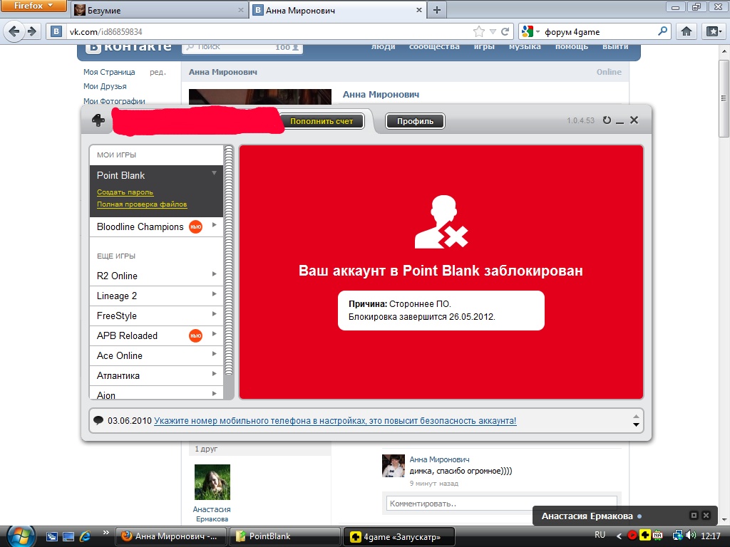Click the Комментировать input field
This screenshot has height=547, width=730.
(501, 504)
